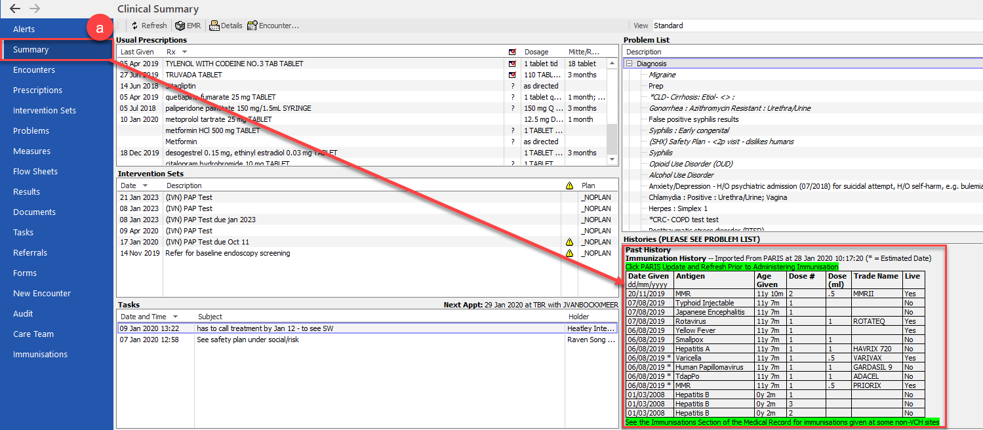983x430 pixels.
Task: Select the Prescriptions sidebar item
Action: 38,90
